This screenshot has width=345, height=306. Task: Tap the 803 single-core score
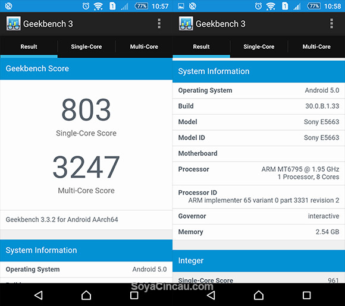[x=86, y=110]
